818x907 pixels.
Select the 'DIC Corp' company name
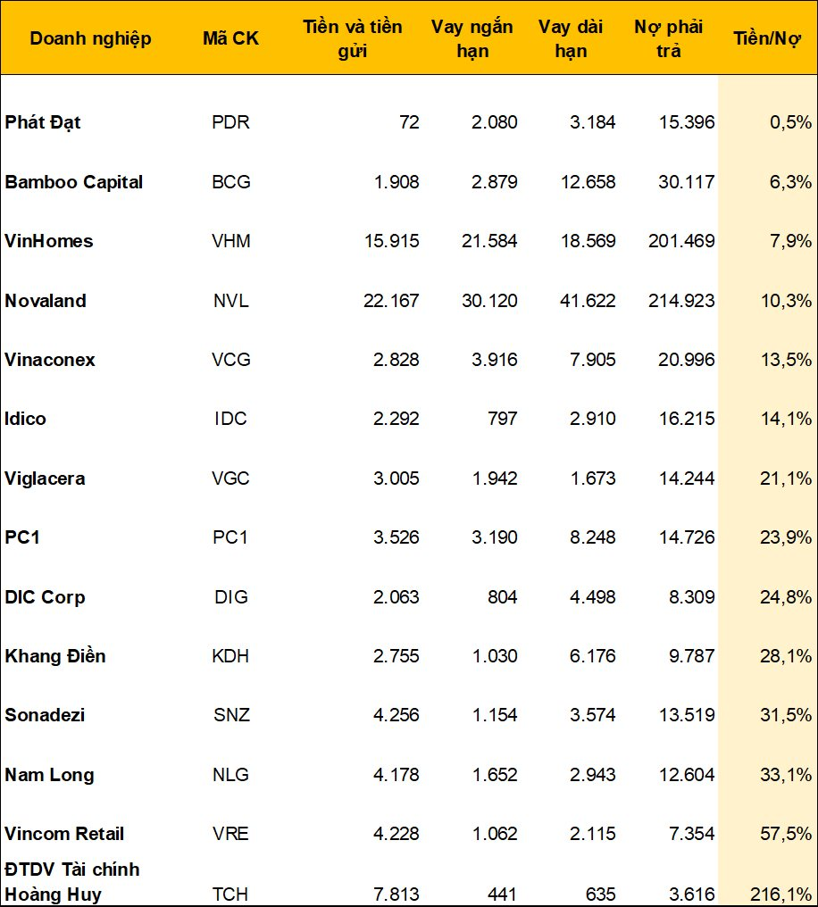pos(45,597)
